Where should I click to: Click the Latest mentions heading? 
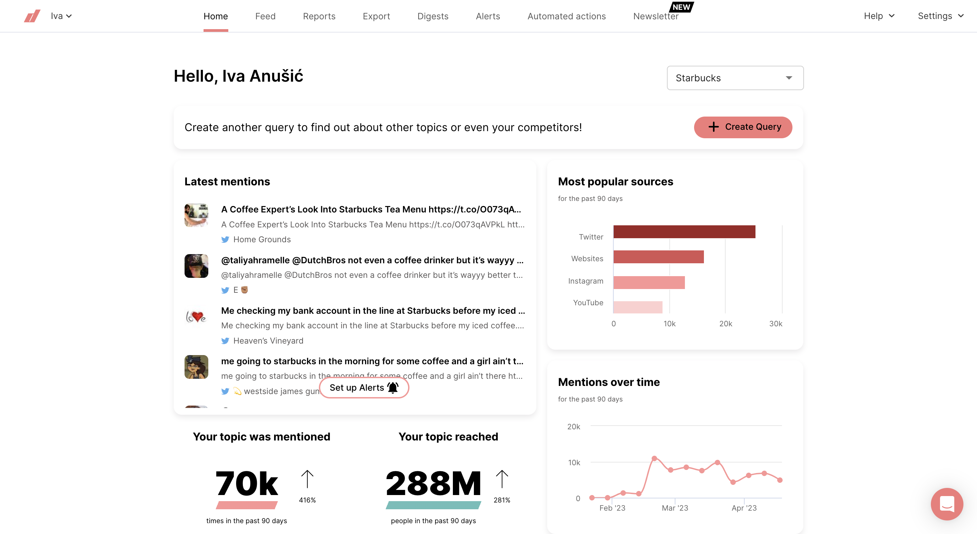click(x=227, y=181)
